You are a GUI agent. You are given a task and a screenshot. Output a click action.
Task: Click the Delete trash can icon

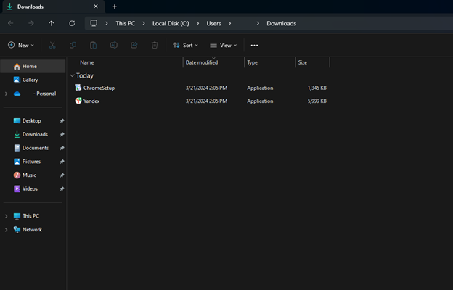155,45
